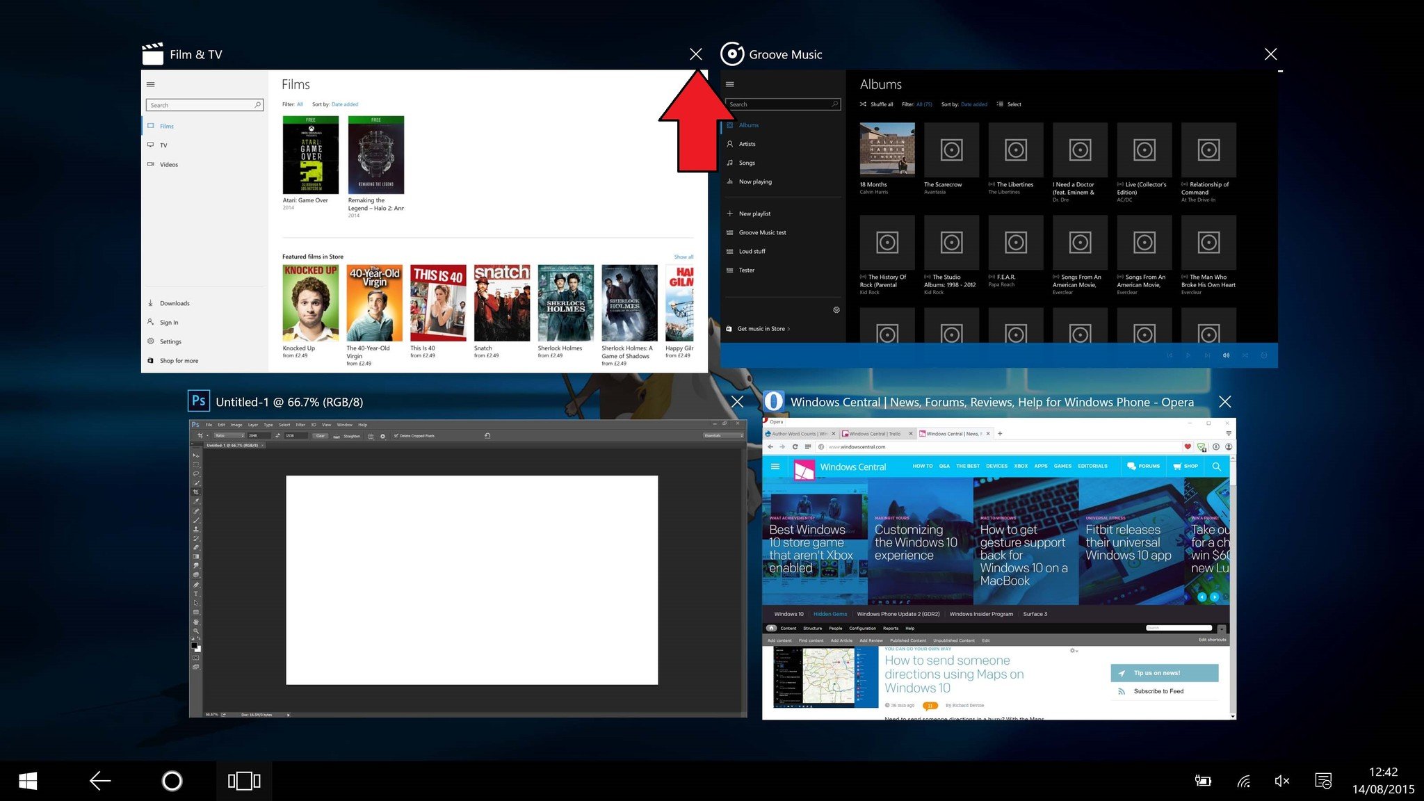This screenshot has width=1424, height=801.
Task: Open hamburger menu in Groove Music
Action: 729,84
